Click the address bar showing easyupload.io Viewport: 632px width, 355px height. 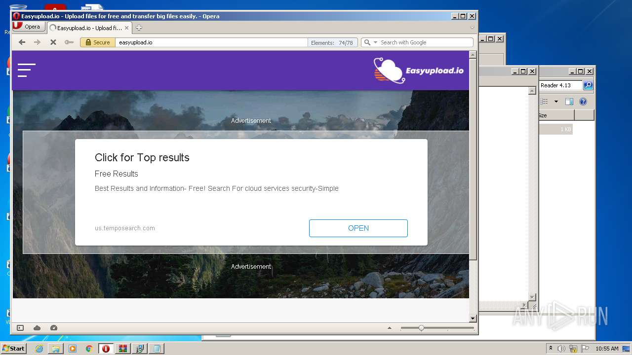[211, 42]
